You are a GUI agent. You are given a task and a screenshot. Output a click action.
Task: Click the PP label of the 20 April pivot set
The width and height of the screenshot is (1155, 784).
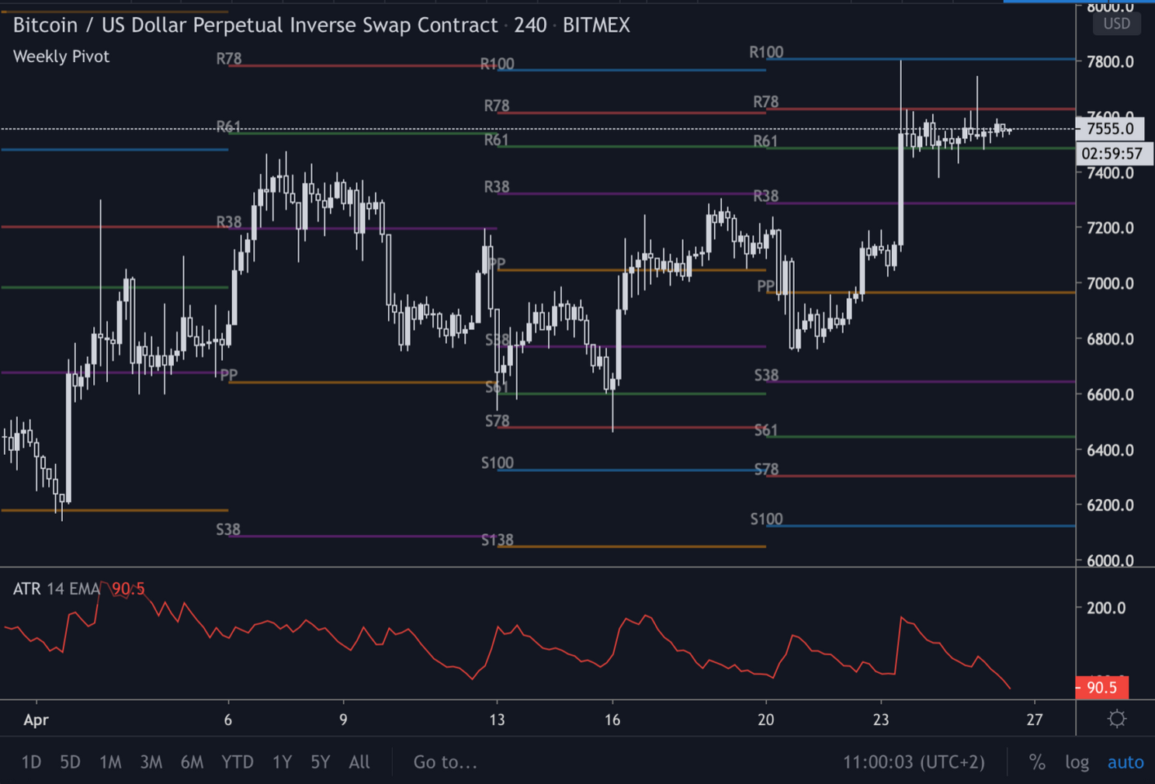[x=765, y=286]
